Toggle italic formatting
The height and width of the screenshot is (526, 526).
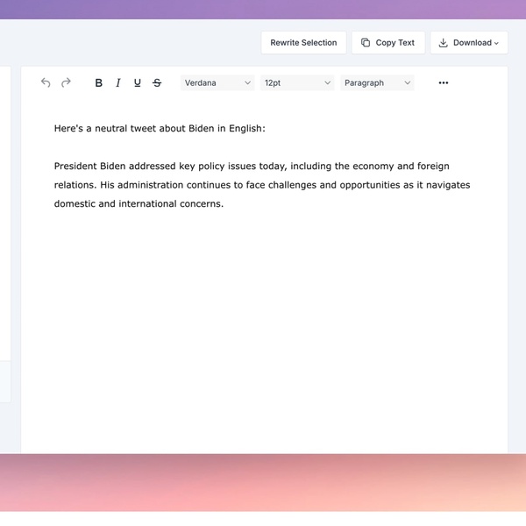click(117, 82)
